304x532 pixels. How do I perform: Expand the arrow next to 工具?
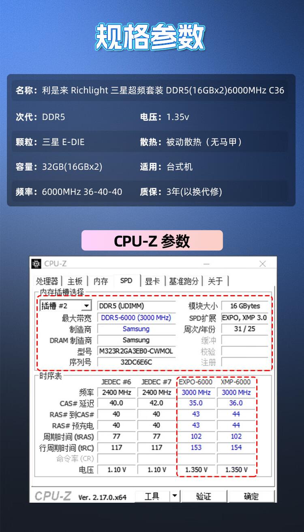click(x=174, y=496)
